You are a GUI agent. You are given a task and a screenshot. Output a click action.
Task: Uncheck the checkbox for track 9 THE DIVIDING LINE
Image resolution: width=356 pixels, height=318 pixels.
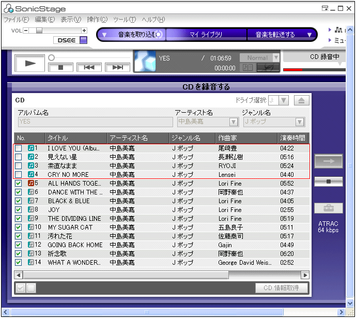click(x=19, y=218)
